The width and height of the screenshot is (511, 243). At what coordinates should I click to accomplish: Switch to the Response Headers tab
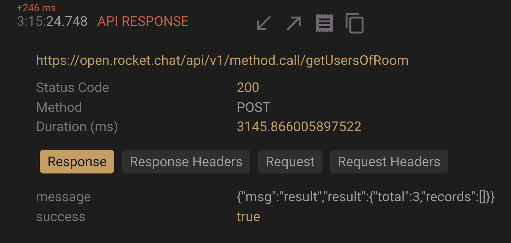click(x=186, y=162)
